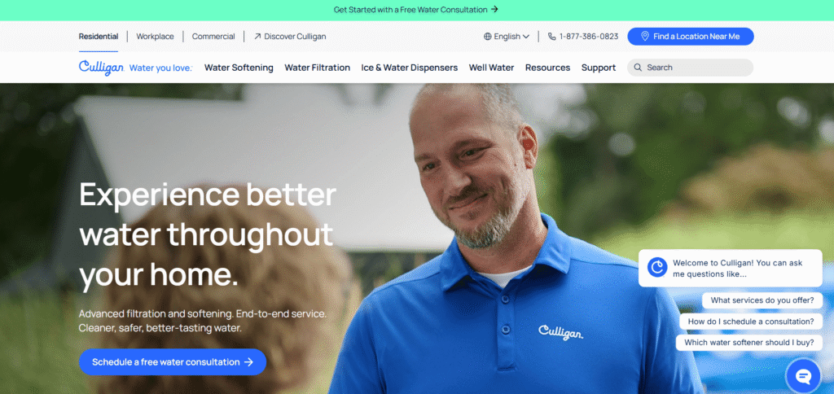Click the phone icon beside 1-877-386-0823
The height and width of the screenshot is (394, 834).
click(x=552, y=37)
